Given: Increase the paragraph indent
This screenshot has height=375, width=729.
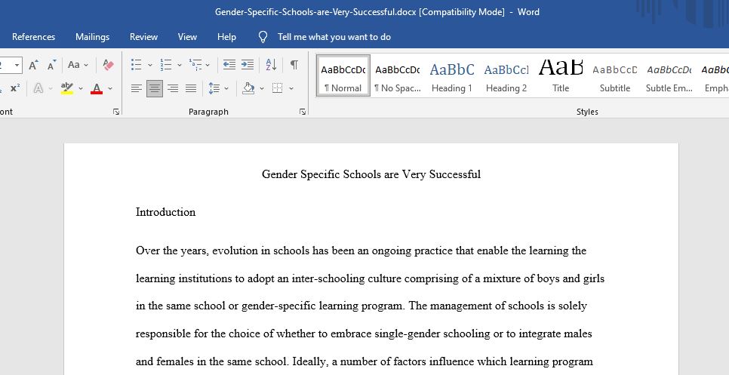Looking at the screenshot, I should click(248, 65).
